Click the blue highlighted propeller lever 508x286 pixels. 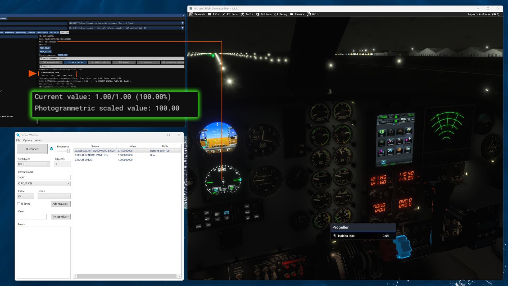[403, 247]
